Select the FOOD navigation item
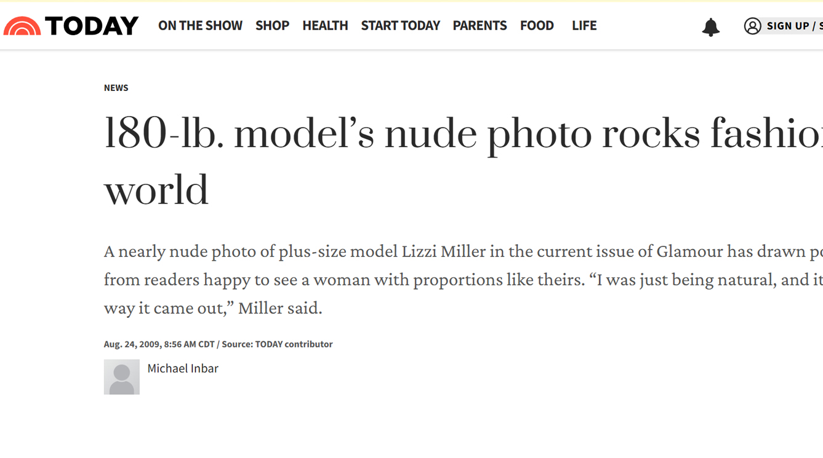The height and width of the screenshot is (458, 823). 537,26
